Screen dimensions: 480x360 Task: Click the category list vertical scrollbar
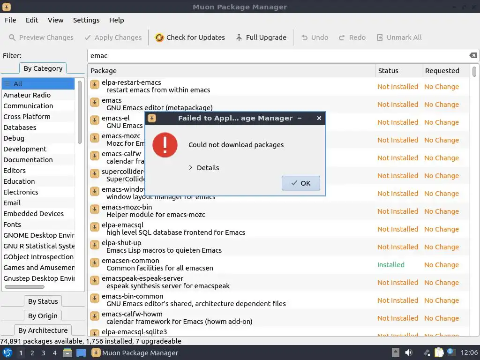80,112
